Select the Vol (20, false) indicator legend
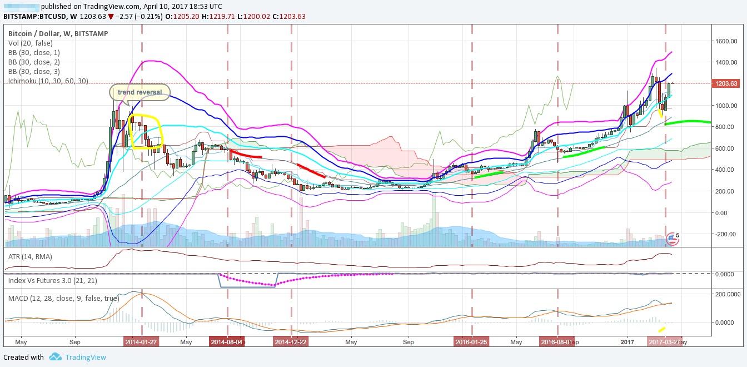This screenshot has width=747, height=367. [x=30, y=43]
